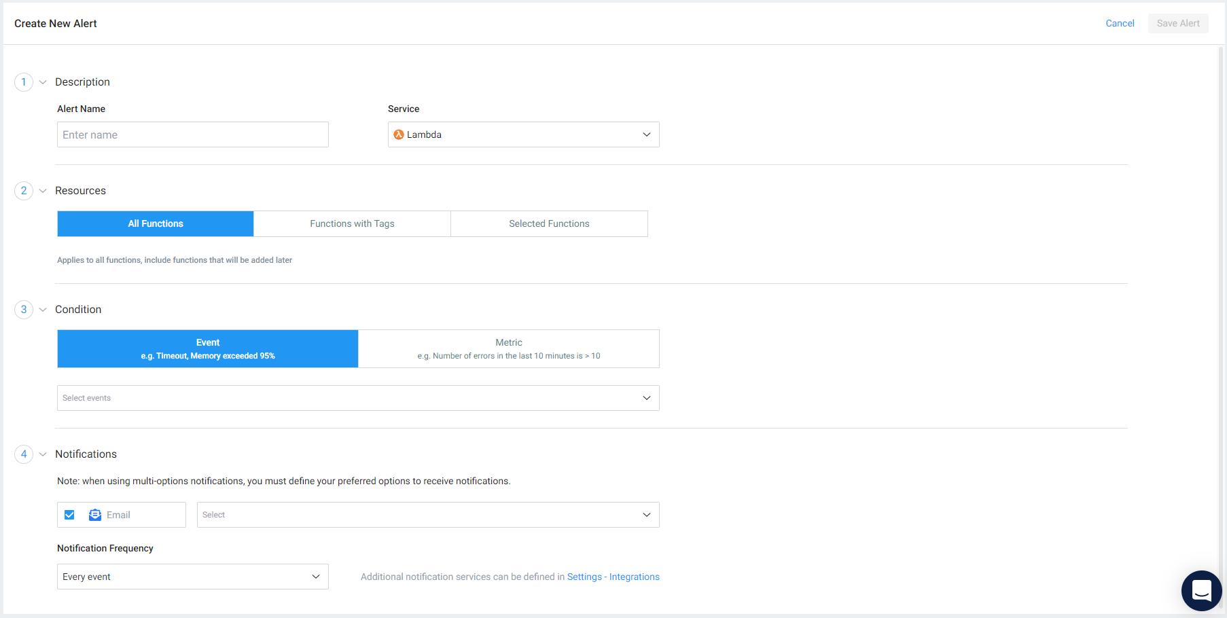
Task: Click the step 2 circle icon
Action: pos(24,190)
